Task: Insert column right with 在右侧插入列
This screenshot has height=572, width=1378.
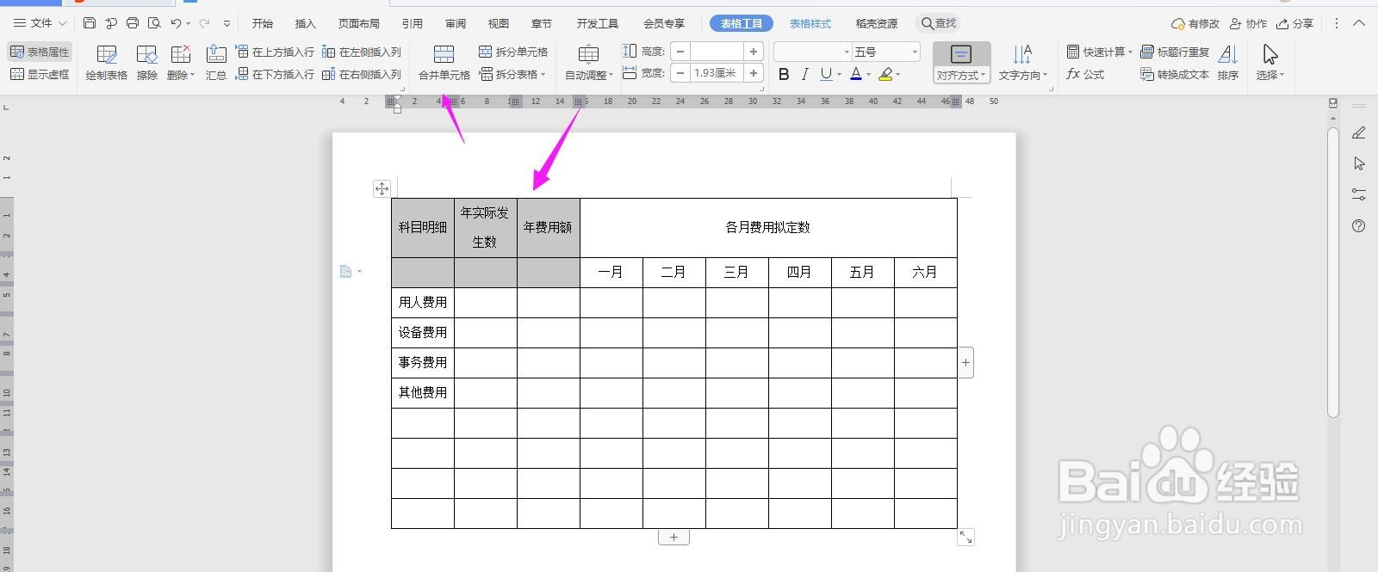Action: [362, 74]
